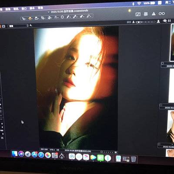Click the ISO 200 exposure readout
Screen dimensions: 174x174
coord(44,149)
